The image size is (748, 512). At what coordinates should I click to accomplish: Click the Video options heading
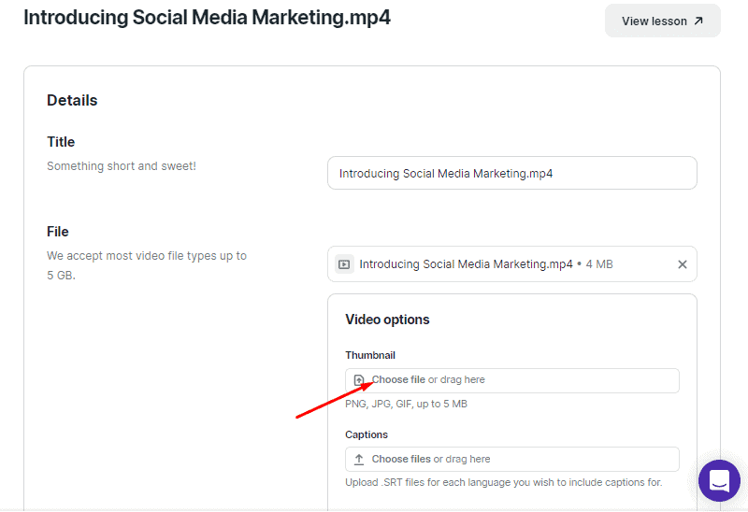click(x=387, y=320)
